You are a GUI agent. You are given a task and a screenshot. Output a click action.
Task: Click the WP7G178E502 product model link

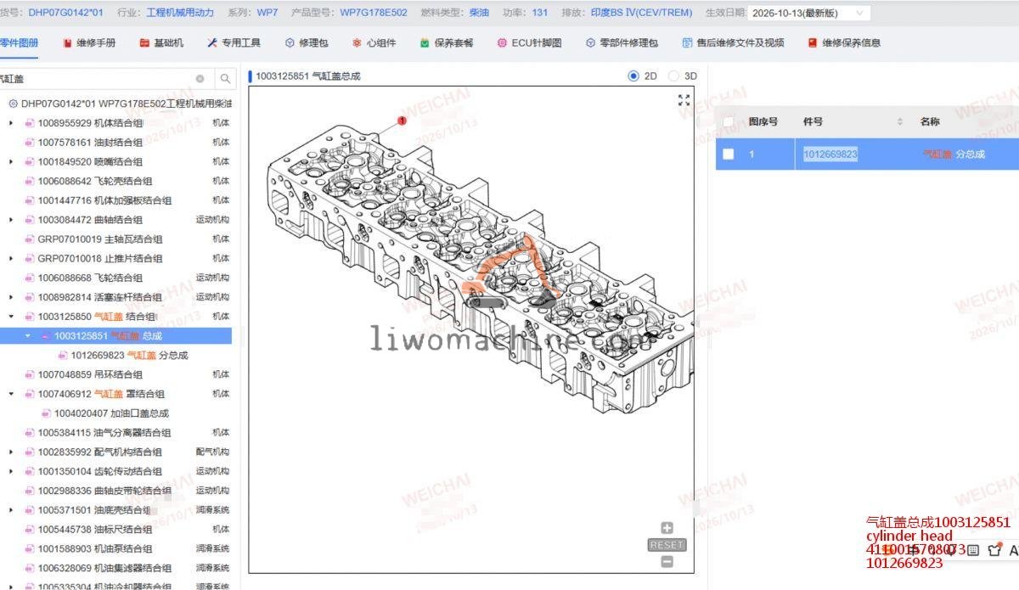point(374,13)
